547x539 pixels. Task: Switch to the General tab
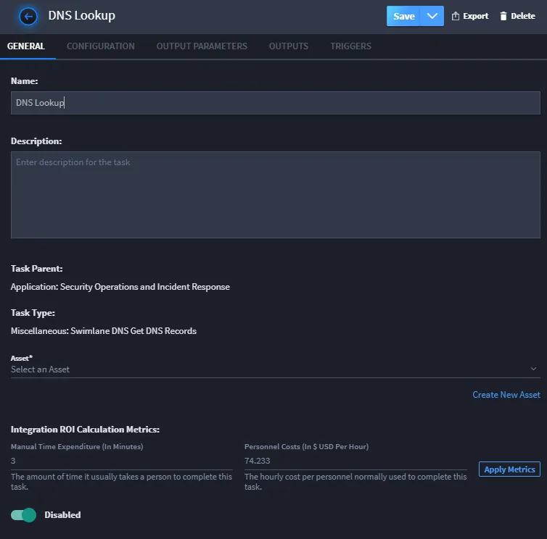click(x=26, y=46)
